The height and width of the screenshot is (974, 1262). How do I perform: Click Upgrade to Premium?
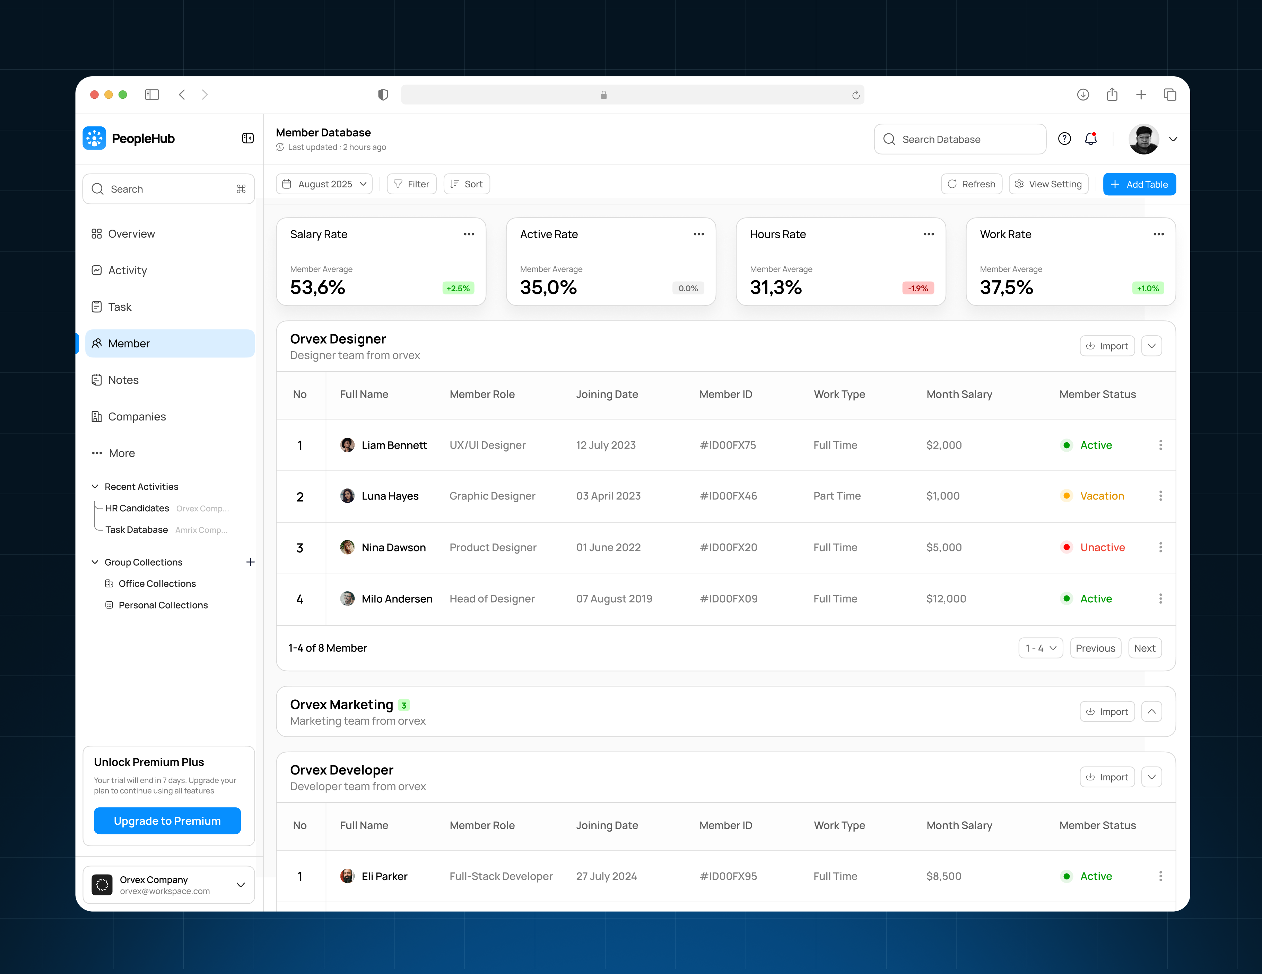[167, 821]
